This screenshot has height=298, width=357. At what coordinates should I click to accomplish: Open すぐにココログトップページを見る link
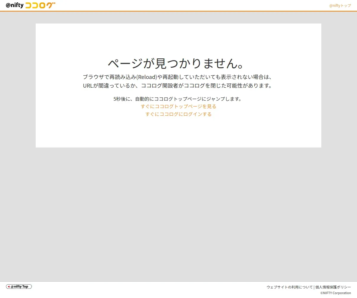(178, 106)
